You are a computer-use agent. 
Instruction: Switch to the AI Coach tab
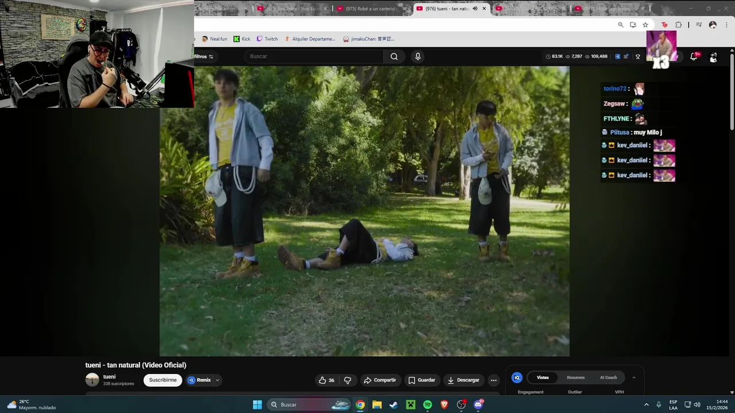(609, 377)
